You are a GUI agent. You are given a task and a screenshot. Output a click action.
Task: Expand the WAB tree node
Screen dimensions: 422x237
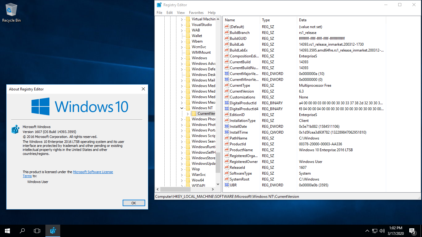click(x=182, y=30)
